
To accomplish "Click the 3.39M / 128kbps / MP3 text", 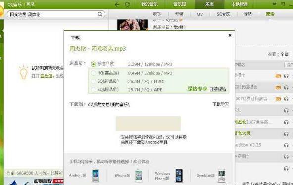I will pyautogui.click(x=150, y=64).
